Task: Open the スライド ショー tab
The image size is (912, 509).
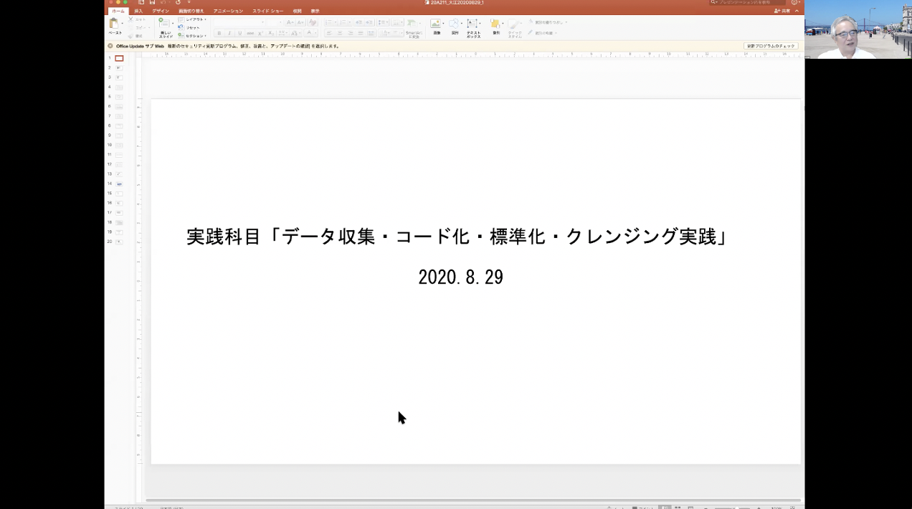Action: (268, 11)
